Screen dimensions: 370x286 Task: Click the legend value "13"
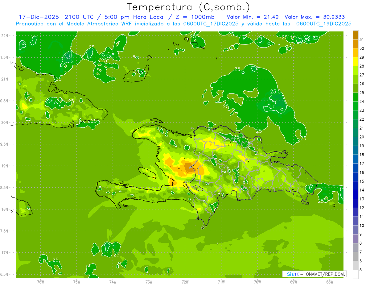pos(362,199)
